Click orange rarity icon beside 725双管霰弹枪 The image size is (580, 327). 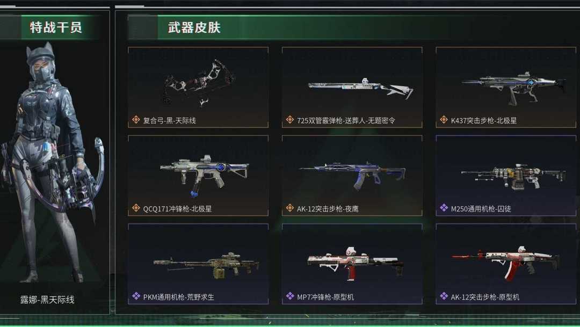coord(290,120)
